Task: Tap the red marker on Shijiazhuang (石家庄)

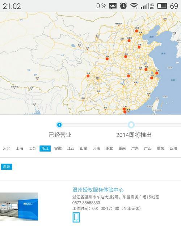Action: (x=129, y=41)
